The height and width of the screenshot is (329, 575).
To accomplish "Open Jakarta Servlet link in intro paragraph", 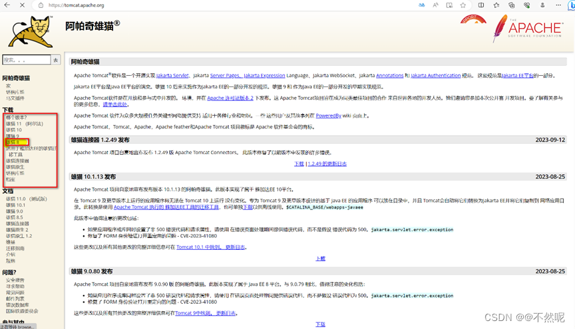I will 172,76.
